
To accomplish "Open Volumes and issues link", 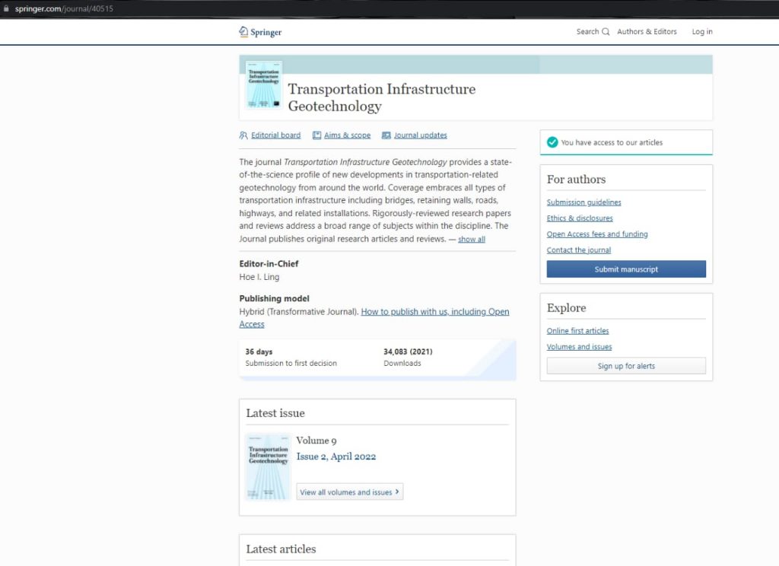I will (579, 346).
